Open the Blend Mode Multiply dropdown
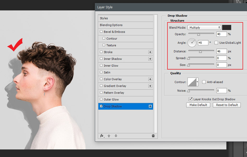Screen dimensions: 247x157 tap(204, 28)
